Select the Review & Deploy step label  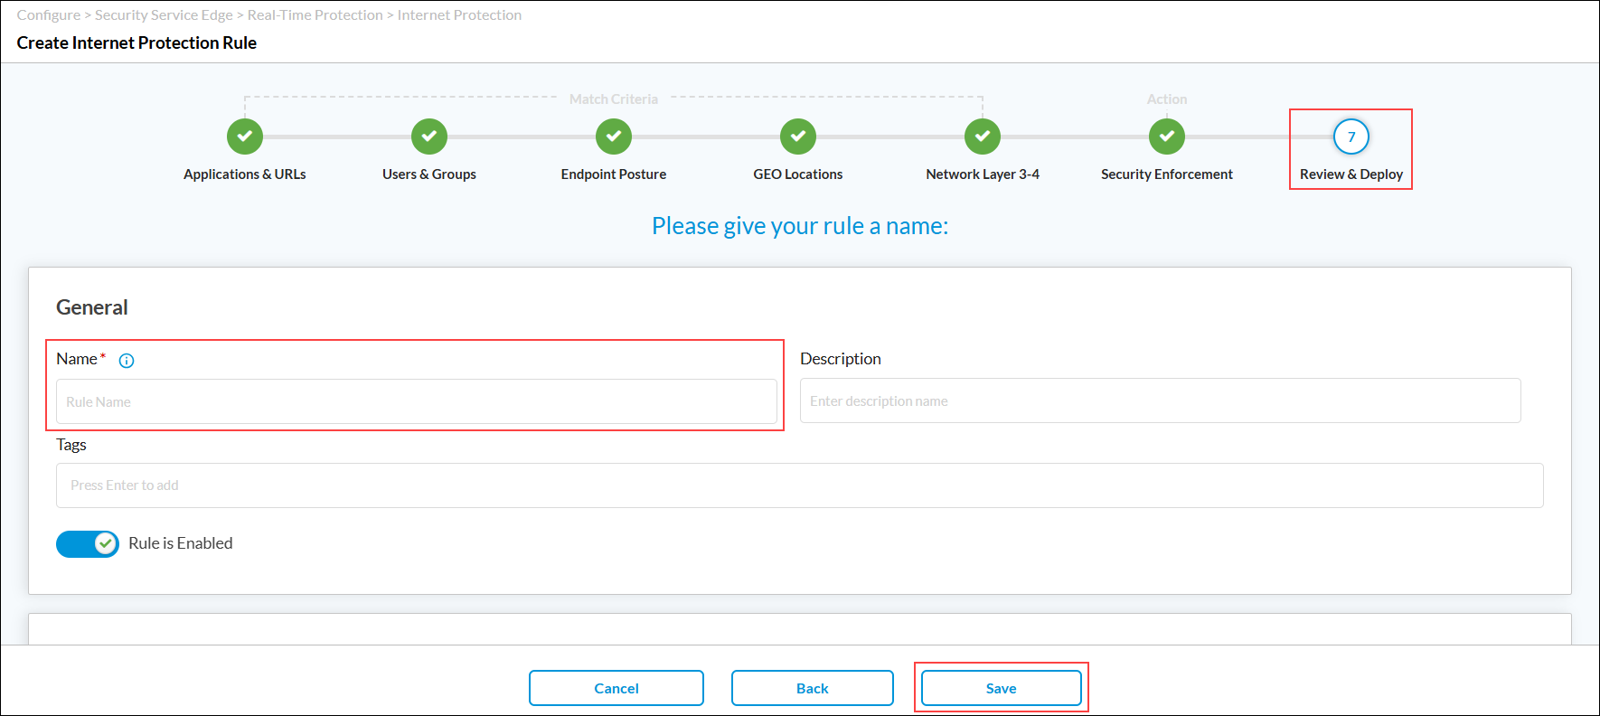click(1351, 174)
